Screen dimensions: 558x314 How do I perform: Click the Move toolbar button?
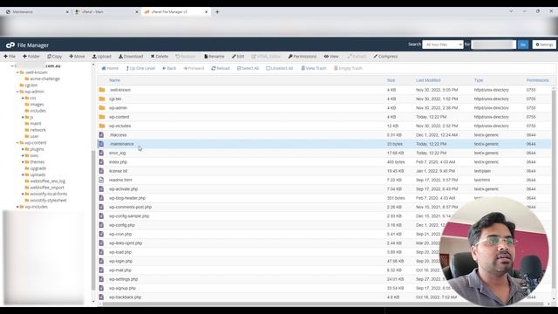(77, 56)
